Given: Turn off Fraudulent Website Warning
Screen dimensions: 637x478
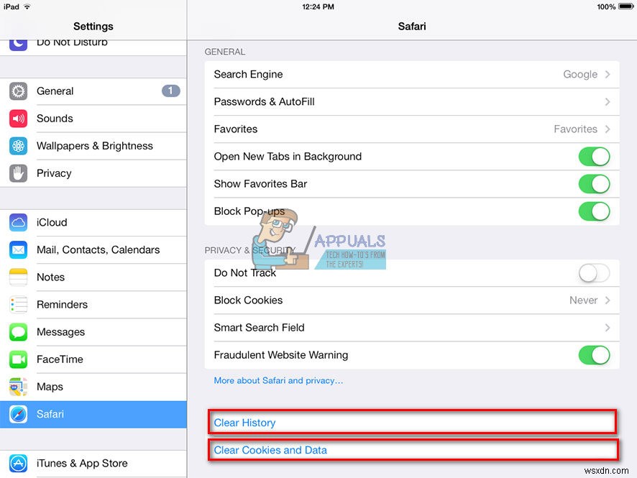Looking at the screenshot, I should [x=595, y=355].
